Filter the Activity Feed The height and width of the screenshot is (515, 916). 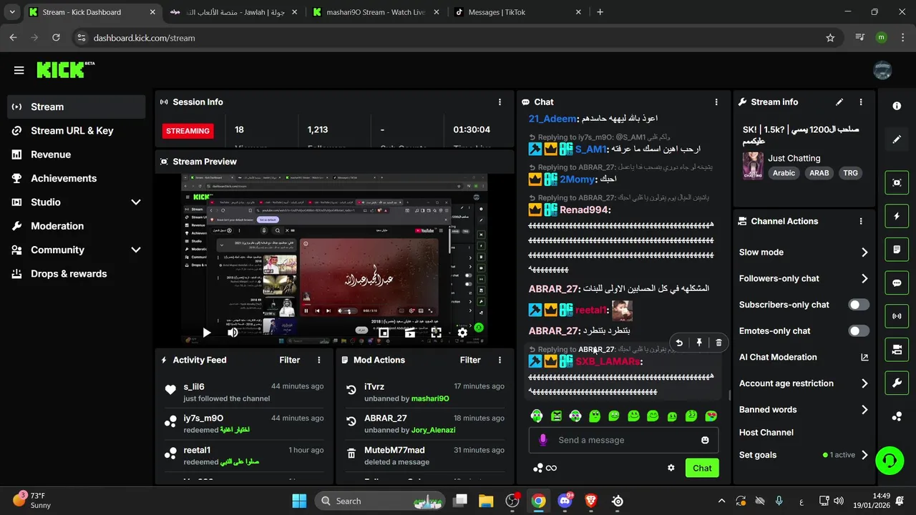tap(290, 360)
